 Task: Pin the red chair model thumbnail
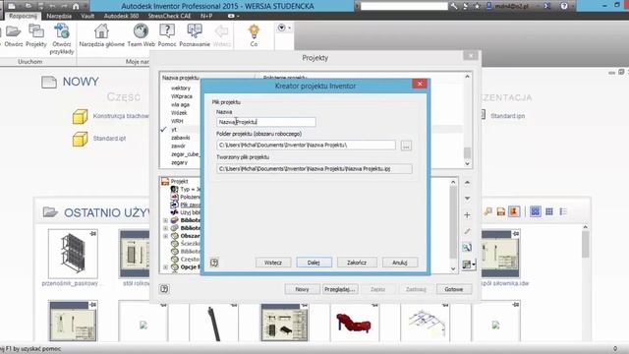click(374, 306)
